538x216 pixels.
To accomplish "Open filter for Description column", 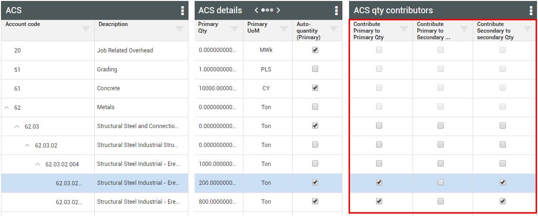I will coord(179,29).
